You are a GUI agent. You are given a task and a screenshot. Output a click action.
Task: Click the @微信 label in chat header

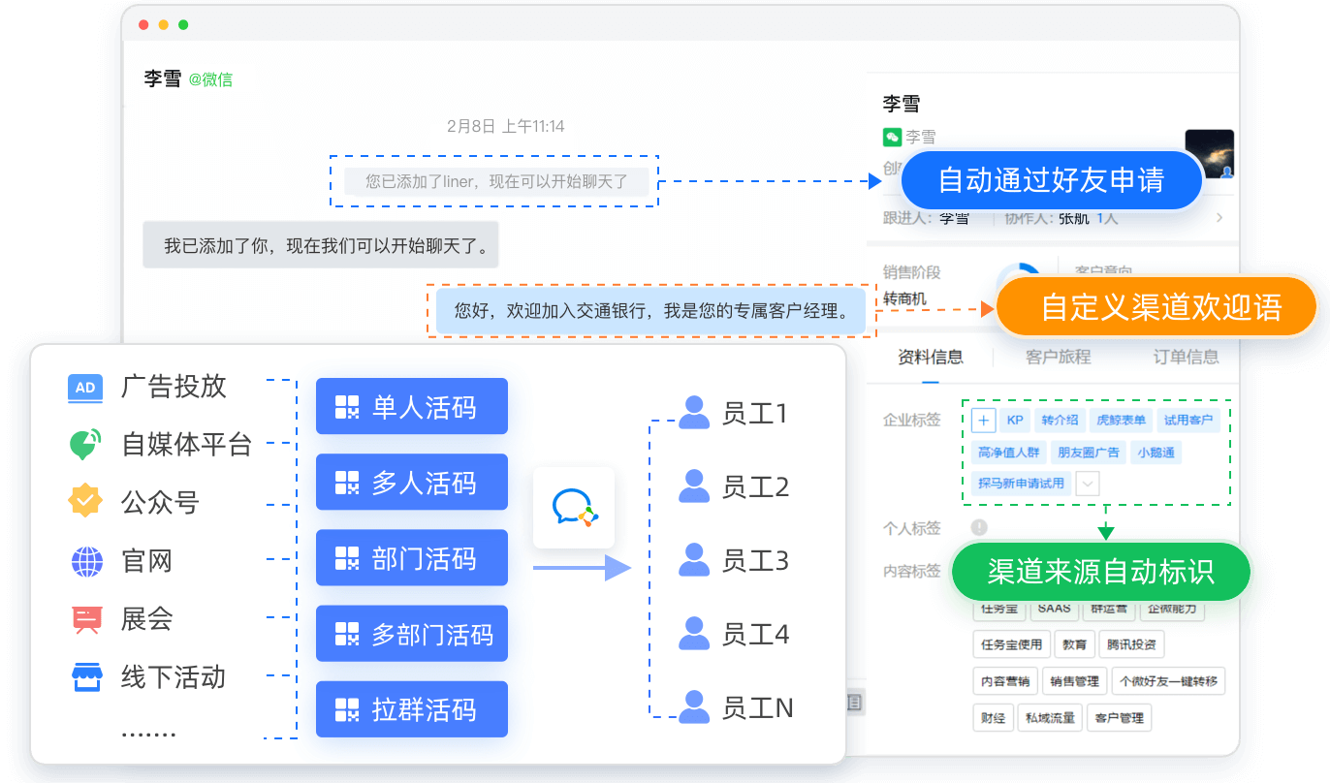click(210, 79)
